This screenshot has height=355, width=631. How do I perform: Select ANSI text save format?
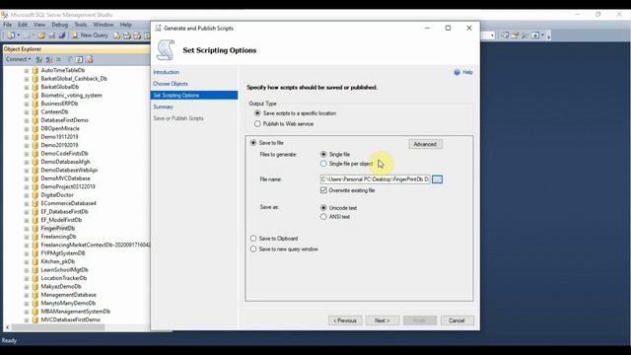[x=323, y=217]
